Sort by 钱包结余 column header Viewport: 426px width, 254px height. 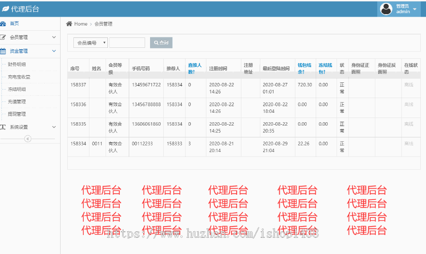pyautogui.click(x=304, y=68)
